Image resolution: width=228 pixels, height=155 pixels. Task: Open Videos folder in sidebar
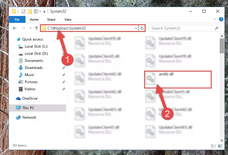tap(30, 89)
